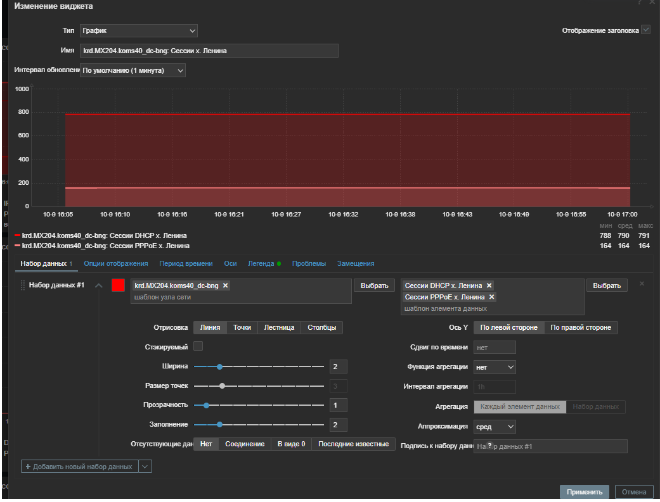The height and width of the screenshot is (502, 660).
Task: Open Интервал обновления dropdown
Action: [133, 70]
